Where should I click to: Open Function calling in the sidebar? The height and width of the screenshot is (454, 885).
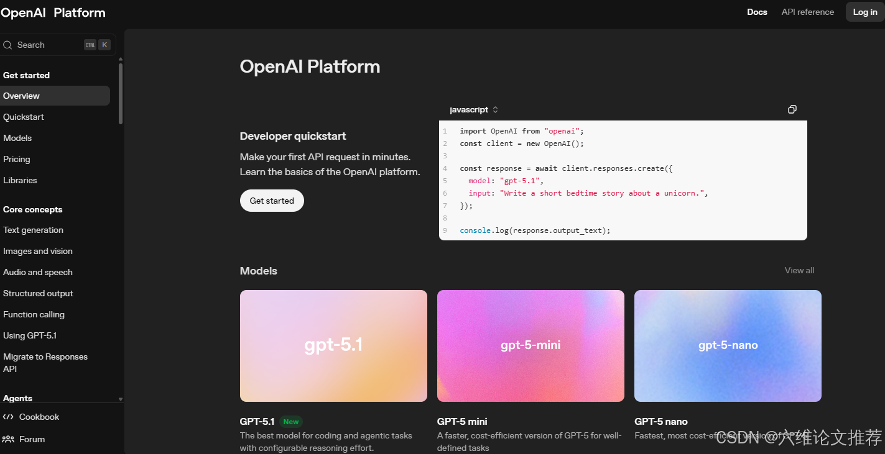[x=34, y=314]
